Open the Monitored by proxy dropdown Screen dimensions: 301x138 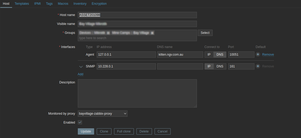coord(103,113)
